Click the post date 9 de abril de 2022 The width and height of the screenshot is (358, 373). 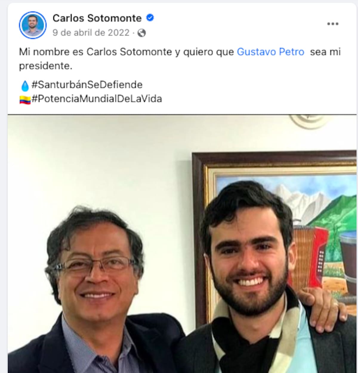click(91, 33)
